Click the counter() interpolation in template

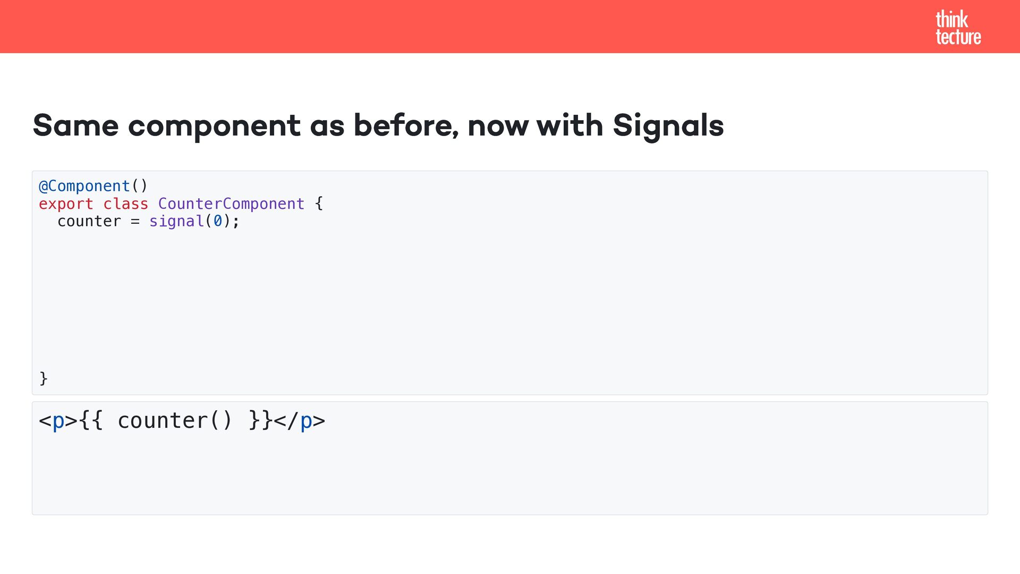pyautogui.click(x=175, y=421)
